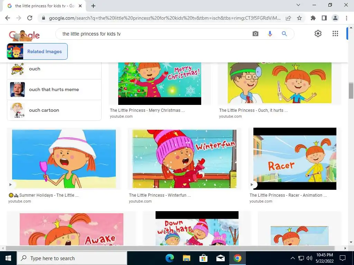Viewport: 354px width, 265px height.
Task: Click the address bar URL
Action: click(165, 18)
